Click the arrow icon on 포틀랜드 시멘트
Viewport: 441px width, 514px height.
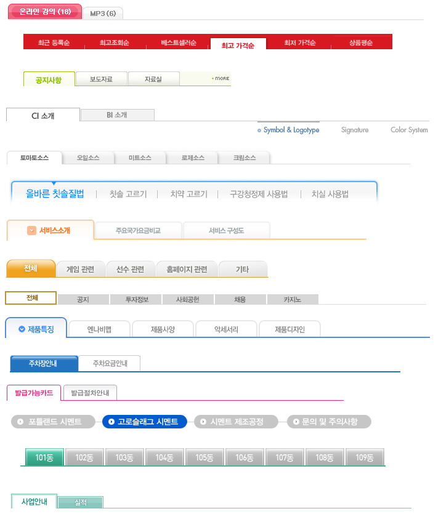click(x=21, y=422)
